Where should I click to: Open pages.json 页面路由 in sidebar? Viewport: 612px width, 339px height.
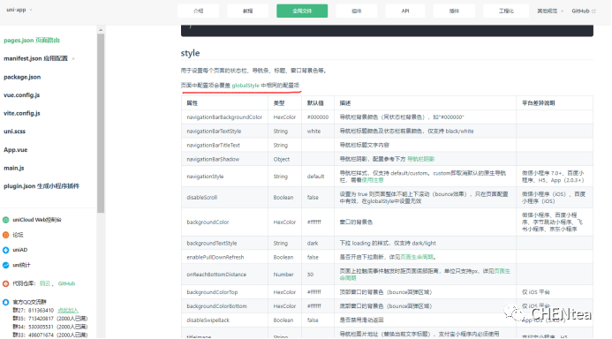click(x=32, y=41)
